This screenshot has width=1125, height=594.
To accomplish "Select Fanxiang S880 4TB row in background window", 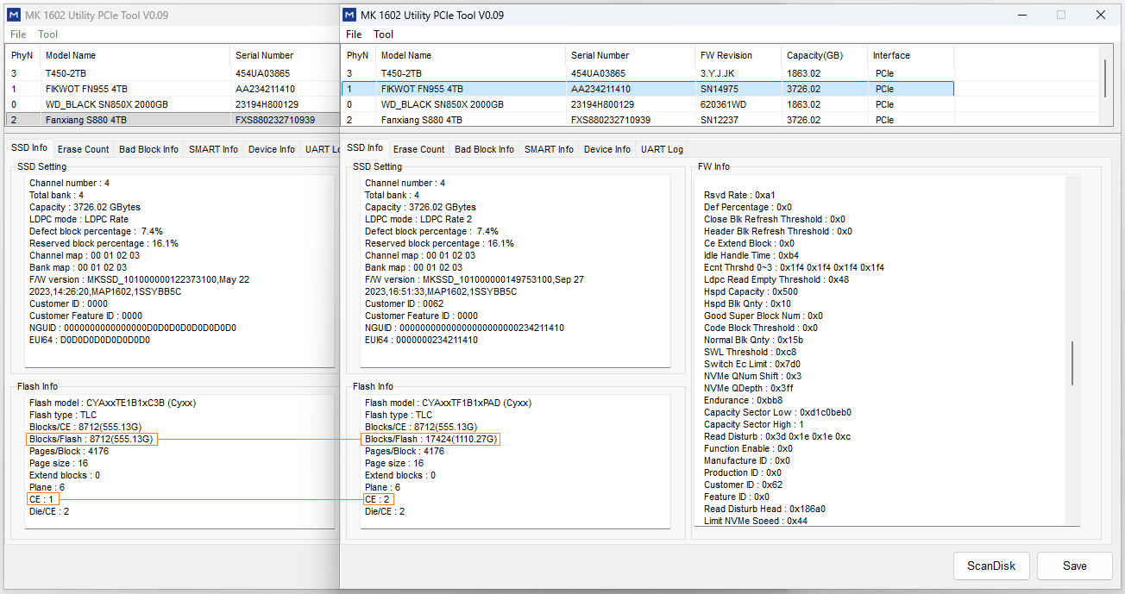I will [x=173, y=120].
